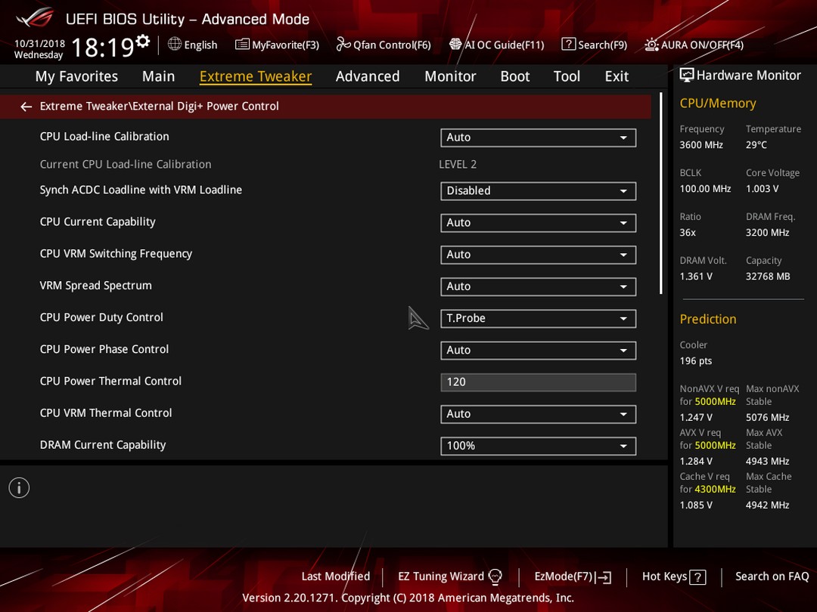Screen dimensions: 817x612
Task: Click the settings list vertical scrollbar
Action: tap(660, 193)
